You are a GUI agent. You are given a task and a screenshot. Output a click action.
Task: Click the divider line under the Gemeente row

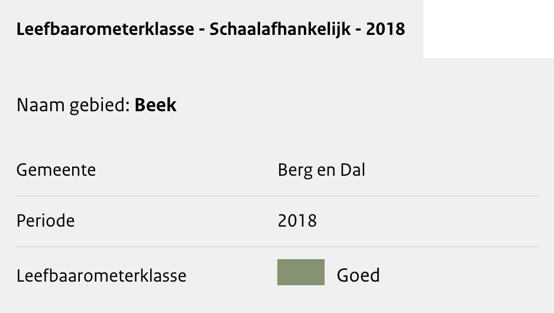point(277,196)
